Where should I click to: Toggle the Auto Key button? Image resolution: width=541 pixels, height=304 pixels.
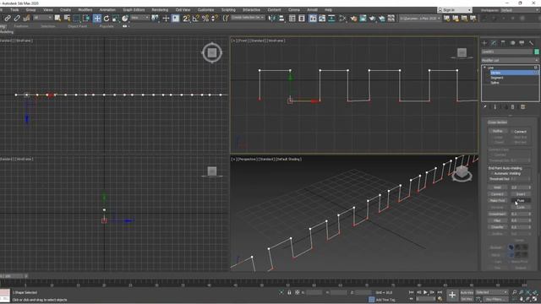[467, 293]
